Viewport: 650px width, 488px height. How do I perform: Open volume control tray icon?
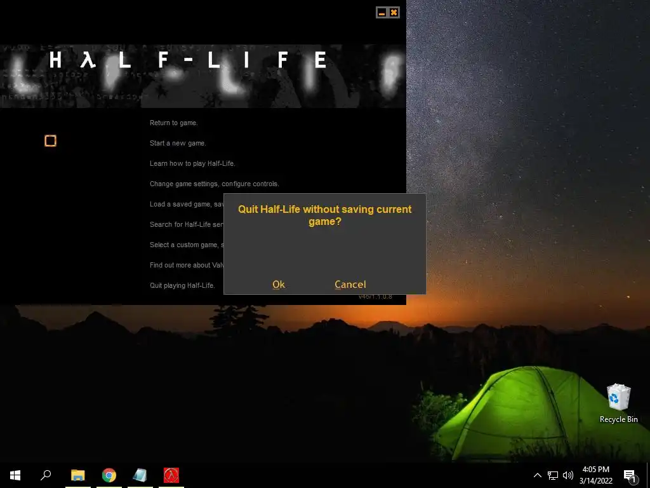(x=568, y=475)
